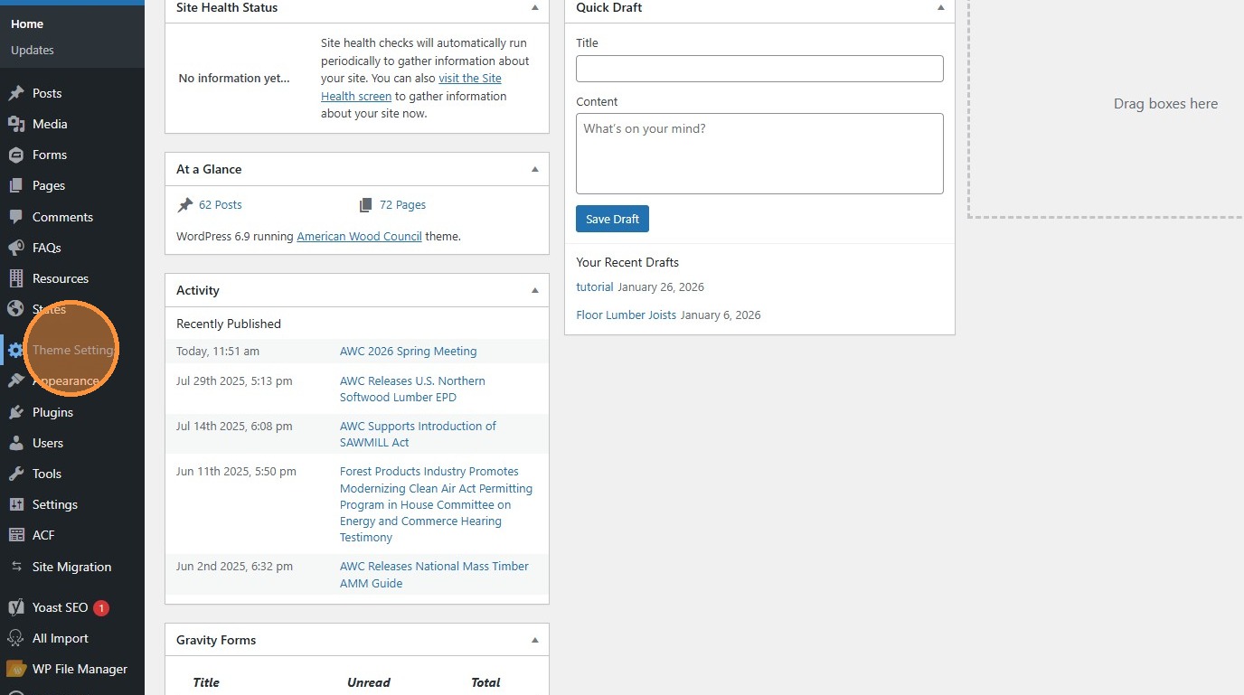The width and height of the screenshot is (1244, 695).
Task: Click the Quick Draft Title field
Action: 759,69
